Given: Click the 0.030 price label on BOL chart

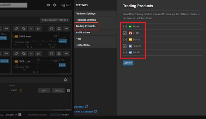Looking at the screenshot, I should 62,65.
